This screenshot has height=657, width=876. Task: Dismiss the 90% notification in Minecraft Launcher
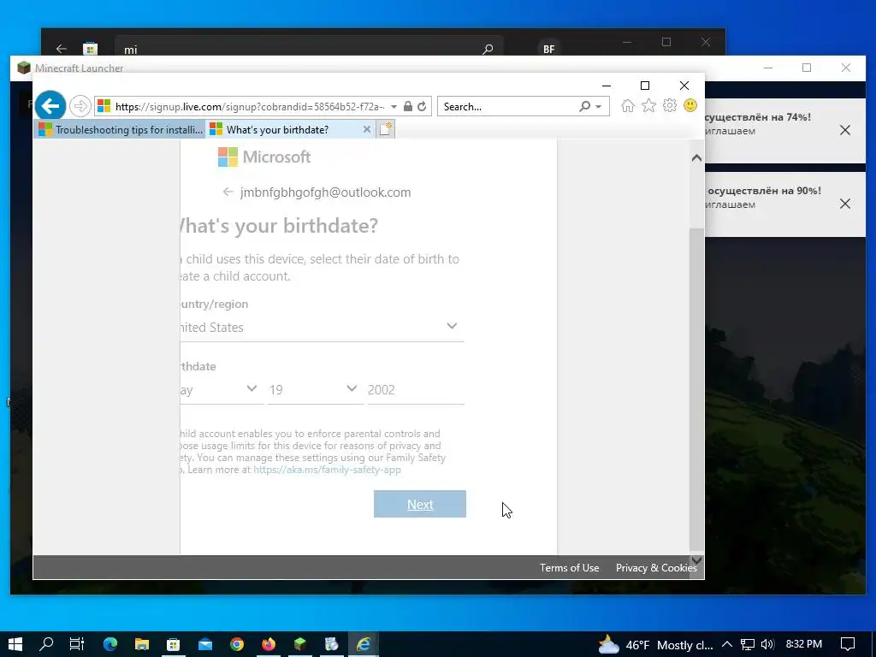845,204
